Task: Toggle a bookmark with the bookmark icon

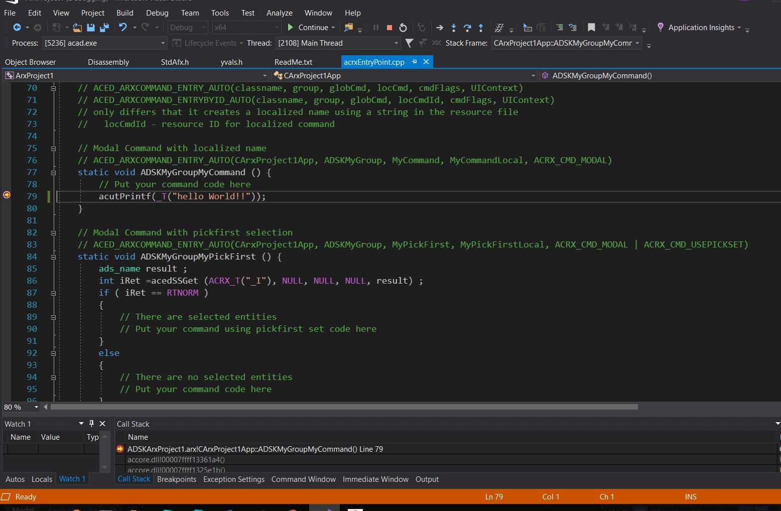Action: click(x=591, y=28)
